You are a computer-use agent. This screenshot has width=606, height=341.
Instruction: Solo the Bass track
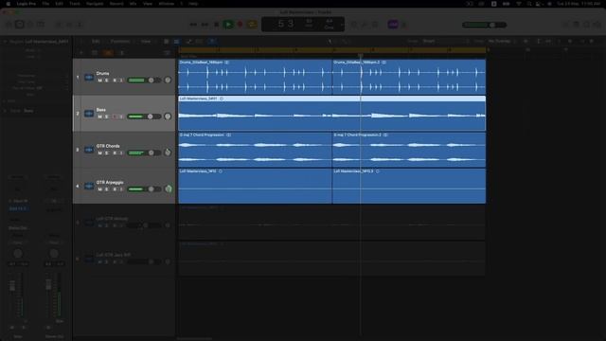click(x=107, y=117)
